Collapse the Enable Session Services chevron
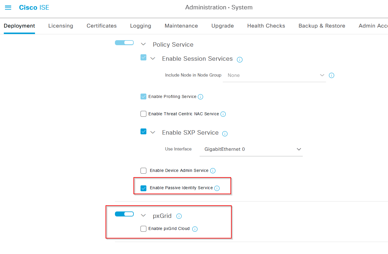 [x=153, y=58]
